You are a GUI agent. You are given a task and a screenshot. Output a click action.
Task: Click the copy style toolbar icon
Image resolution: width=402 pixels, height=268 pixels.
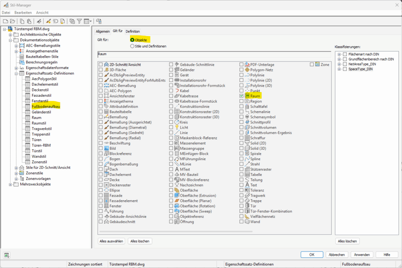(22, 21)
